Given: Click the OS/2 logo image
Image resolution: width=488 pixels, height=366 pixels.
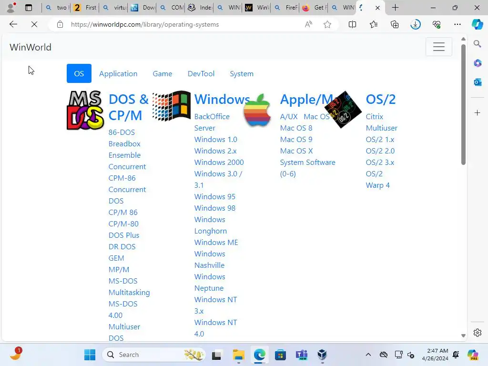Looking at the screenshot, I should coord(343,109).
